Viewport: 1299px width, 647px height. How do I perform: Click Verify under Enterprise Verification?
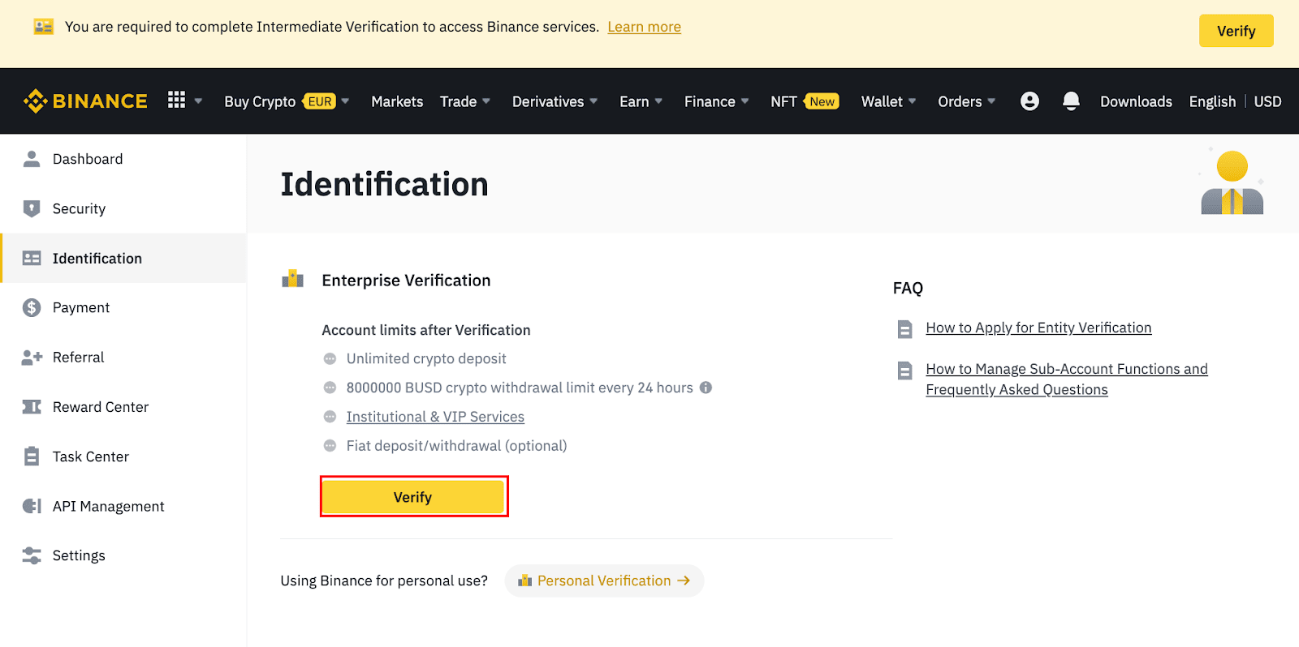coord(413,497)
